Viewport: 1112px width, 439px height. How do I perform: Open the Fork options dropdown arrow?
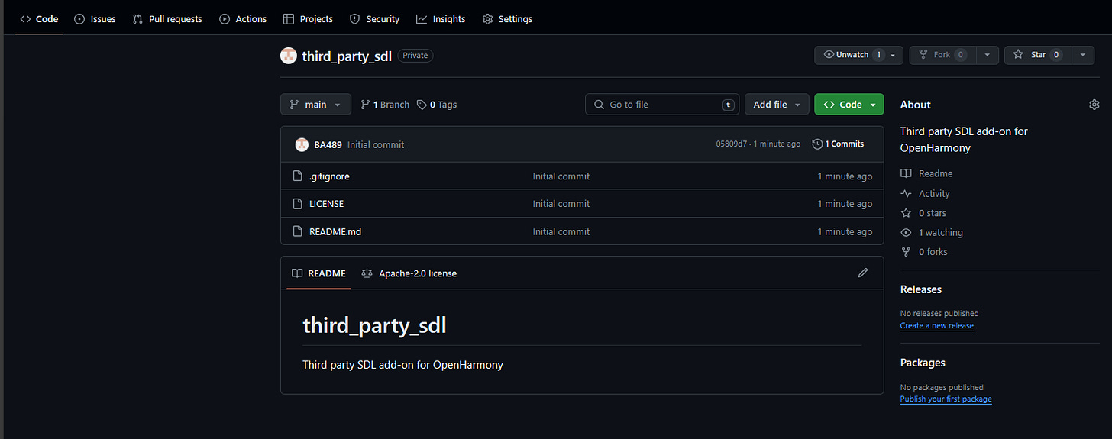click(x=988, y=55)
